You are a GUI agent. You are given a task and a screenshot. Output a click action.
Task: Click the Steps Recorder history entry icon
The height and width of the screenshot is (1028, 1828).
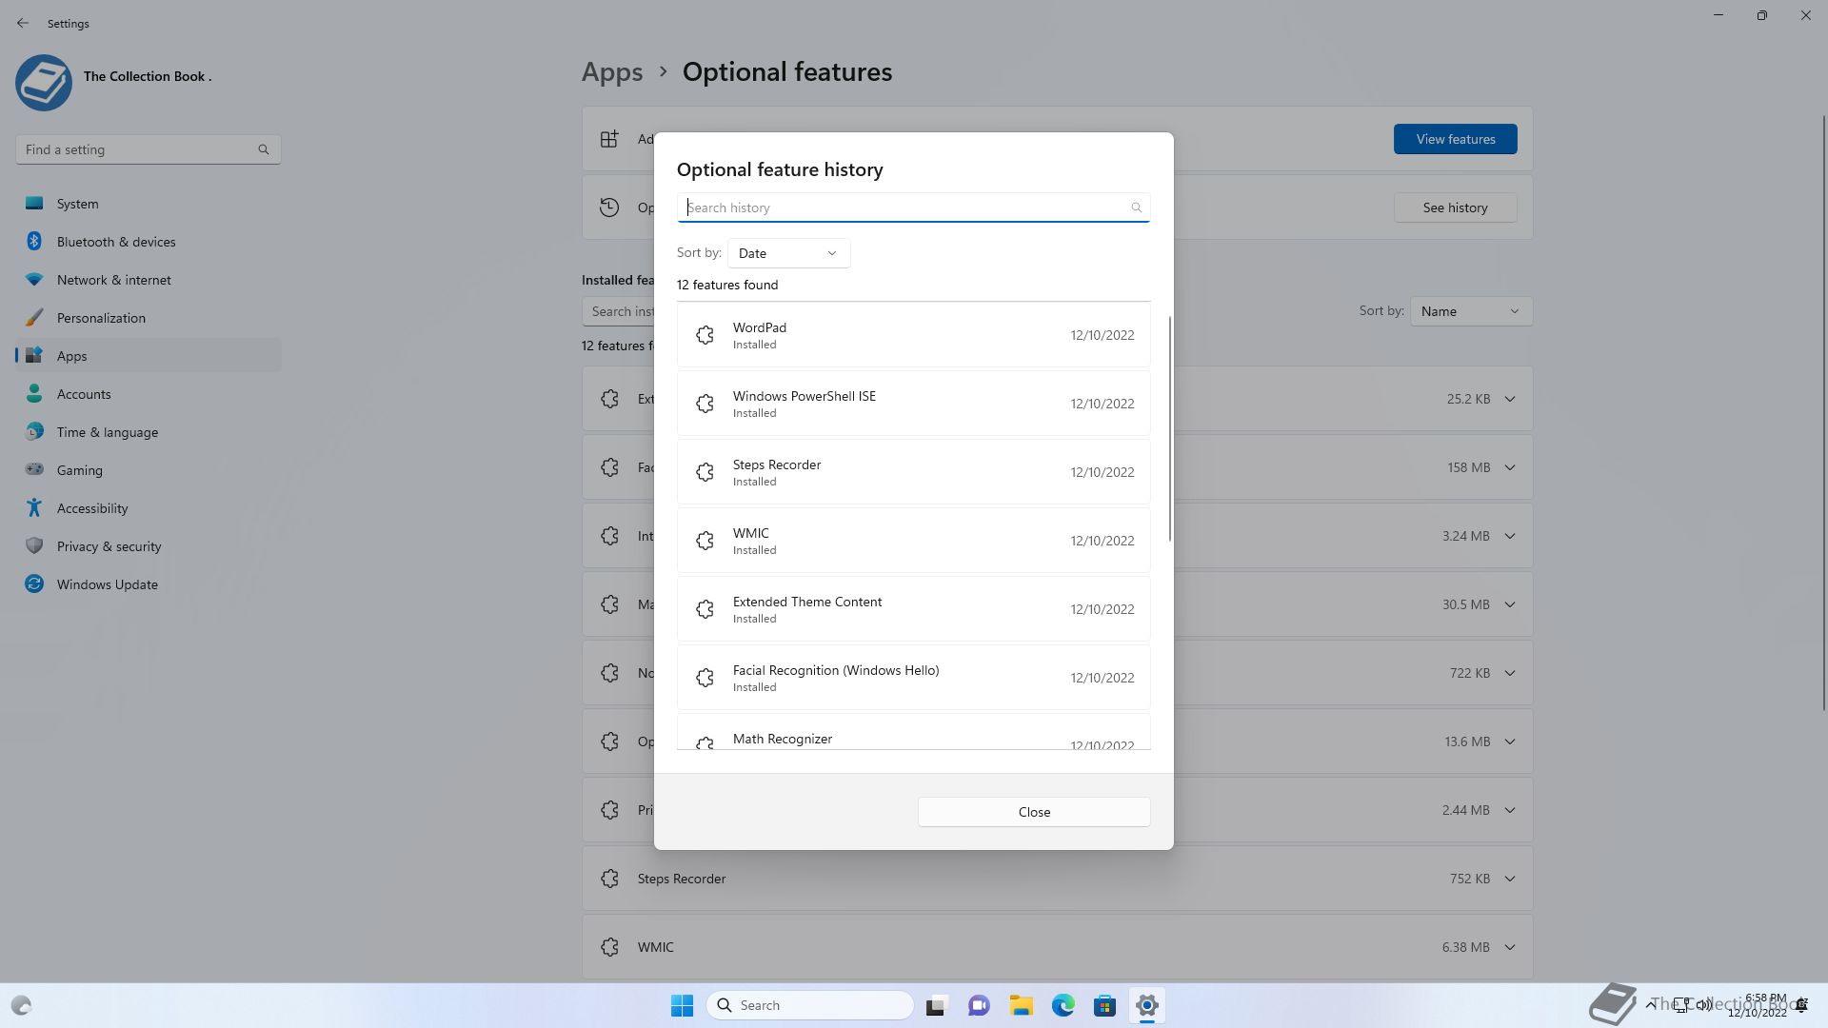[x=705, y=472]
